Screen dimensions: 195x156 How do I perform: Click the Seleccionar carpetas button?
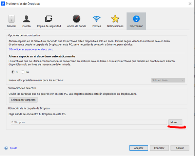point(23,100)
